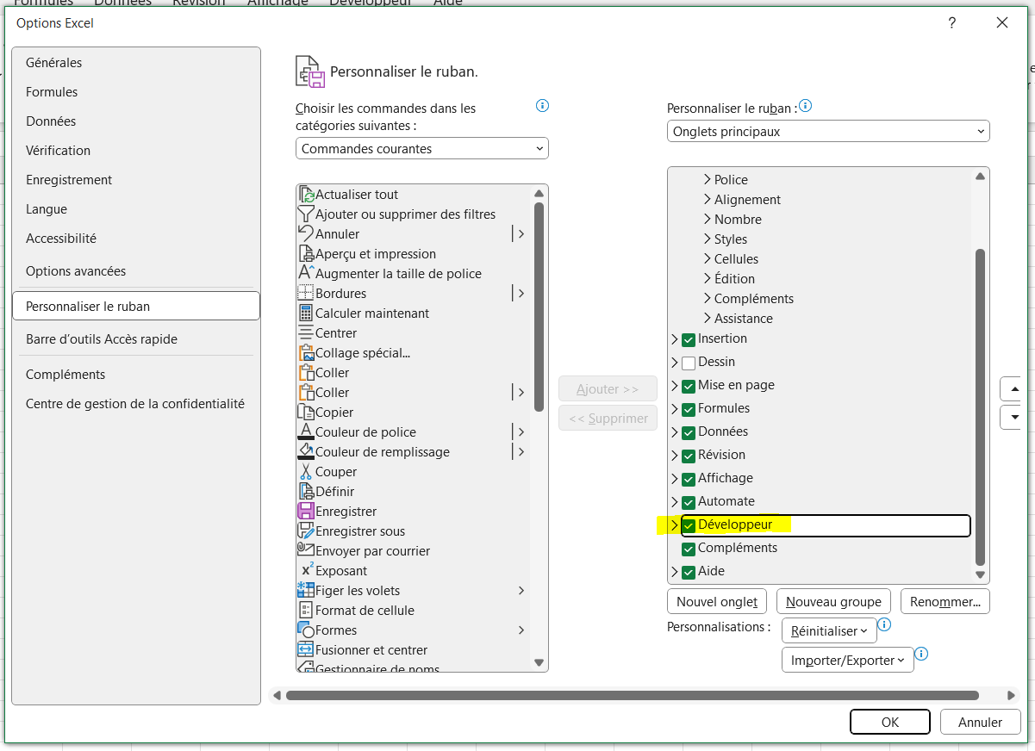Click the Nouveau groupe button
This screenshot has height=751, width=1035.
coord(833,602)
